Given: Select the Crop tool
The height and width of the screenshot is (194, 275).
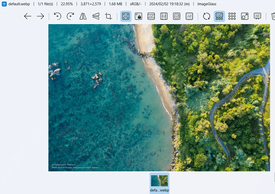Looking at the screenshot, I should (x=108, y=16).
